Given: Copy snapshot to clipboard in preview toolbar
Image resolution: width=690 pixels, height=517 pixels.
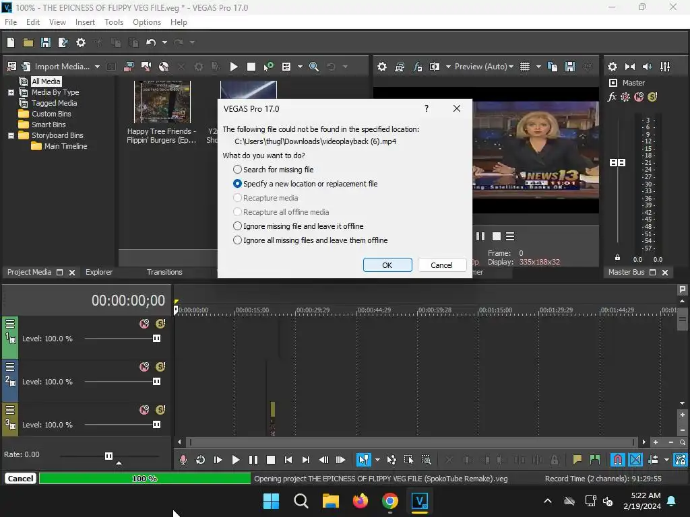Looking at the screenshot, I should pos(553,67).
